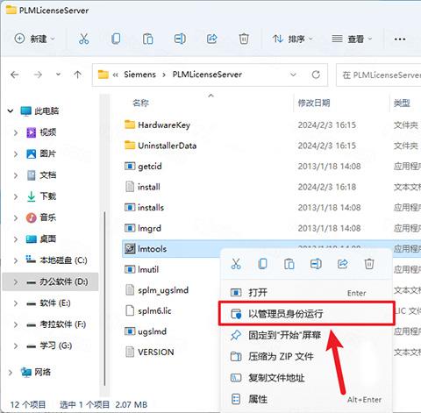Refresh the current folder view
421x413 pixels.
(x=316, y=75)
